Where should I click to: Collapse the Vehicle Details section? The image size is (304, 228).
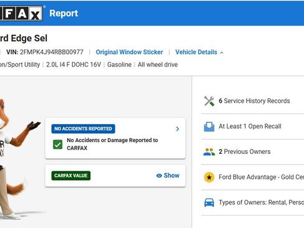tap(199, 52)
